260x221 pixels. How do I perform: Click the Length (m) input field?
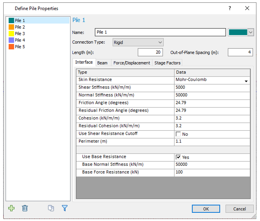[150, 52]
